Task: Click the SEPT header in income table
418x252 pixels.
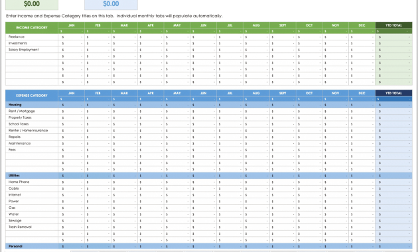Action: click(x=283, y=25)
